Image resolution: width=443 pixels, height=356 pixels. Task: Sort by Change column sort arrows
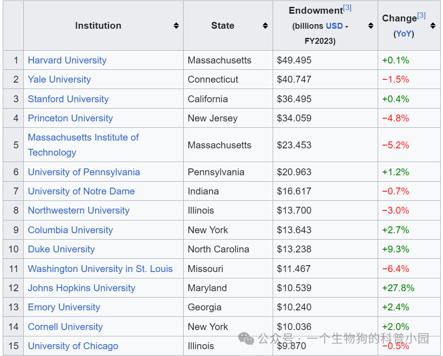(433, 26)
